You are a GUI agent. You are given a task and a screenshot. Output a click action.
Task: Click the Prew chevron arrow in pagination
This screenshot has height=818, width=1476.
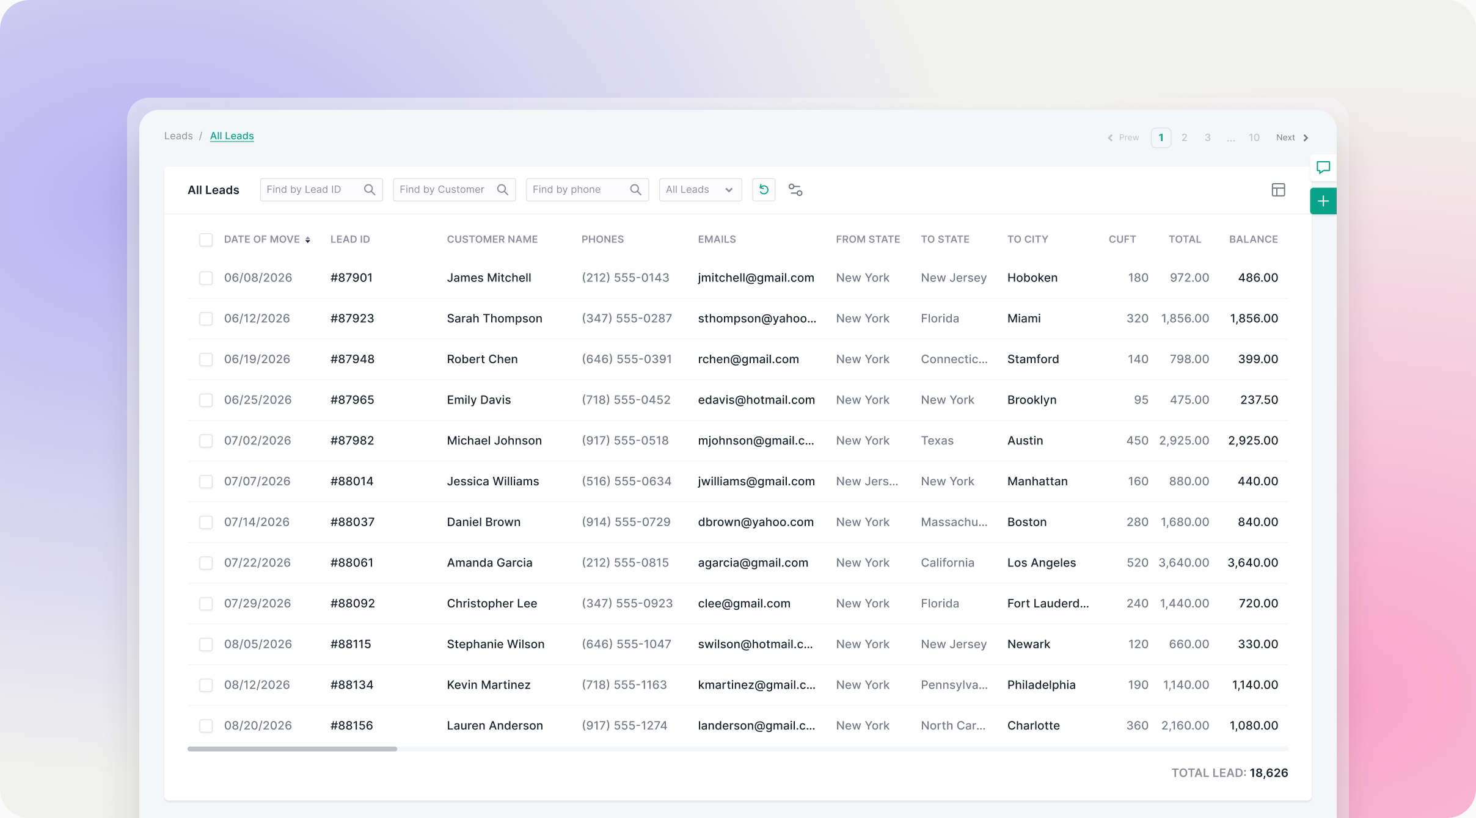click(1110, 138)
